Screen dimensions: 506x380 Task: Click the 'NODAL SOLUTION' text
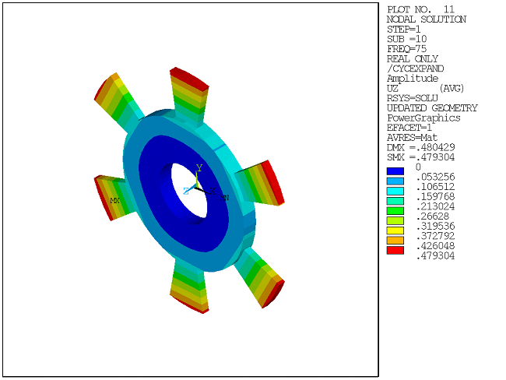point(427,19)
